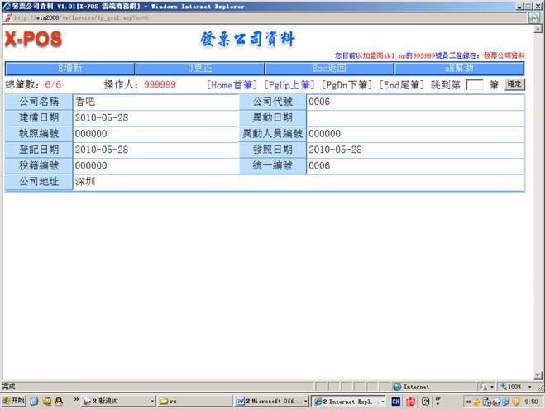
Task: Select the Esc返回 menu button
Action: (329, 68)
